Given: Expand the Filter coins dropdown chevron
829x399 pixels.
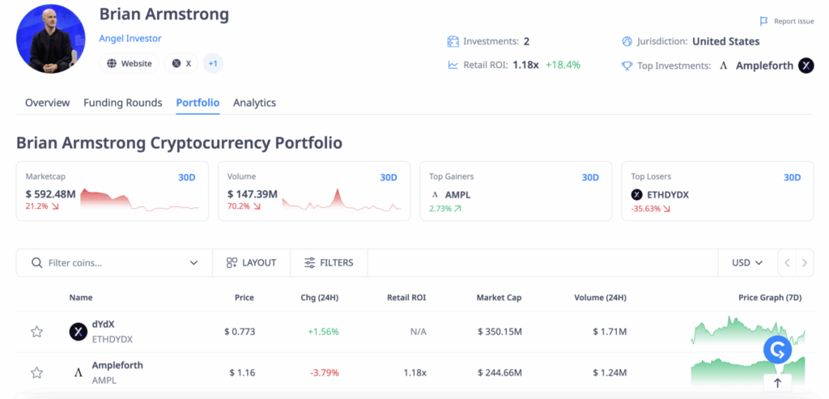Looking at the screenshot, I should (194, 263).
